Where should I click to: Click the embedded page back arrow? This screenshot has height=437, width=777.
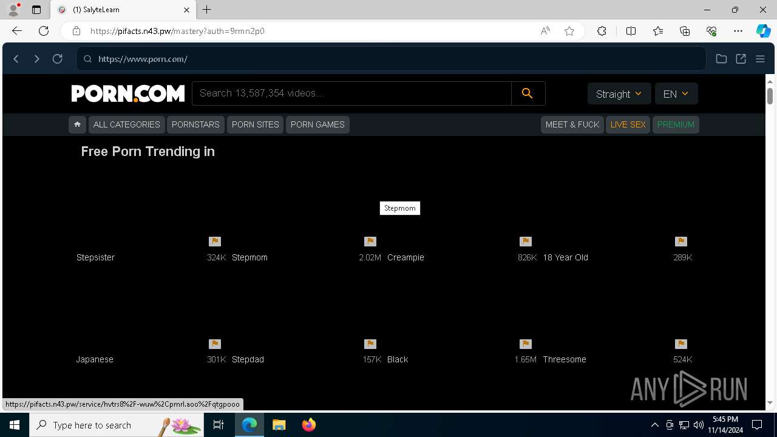[x=16, y=59]
